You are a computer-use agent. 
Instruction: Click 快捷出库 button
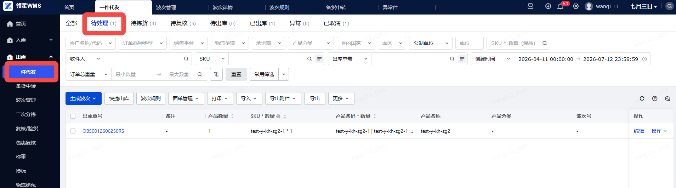coord(119,98)
